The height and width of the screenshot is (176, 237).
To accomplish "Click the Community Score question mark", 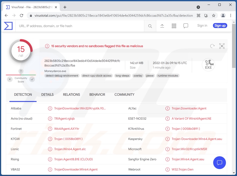I will pyautogui.click(x=21, y=71).
